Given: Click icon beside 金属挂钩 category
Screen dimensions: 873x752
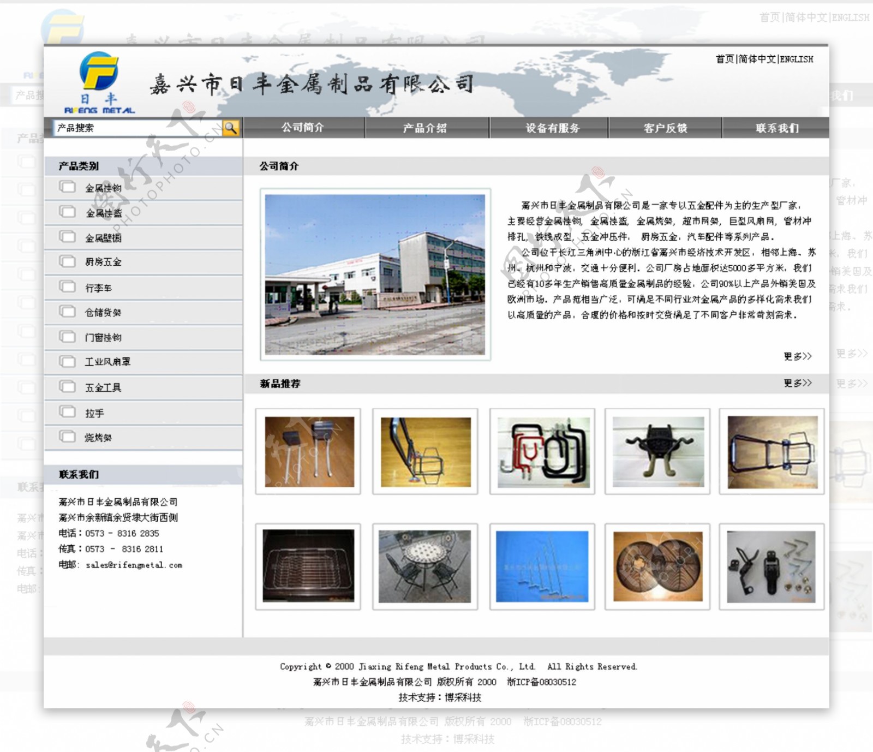Looking at the screenshot, I should pyautogui.click(x=68, y=187).
